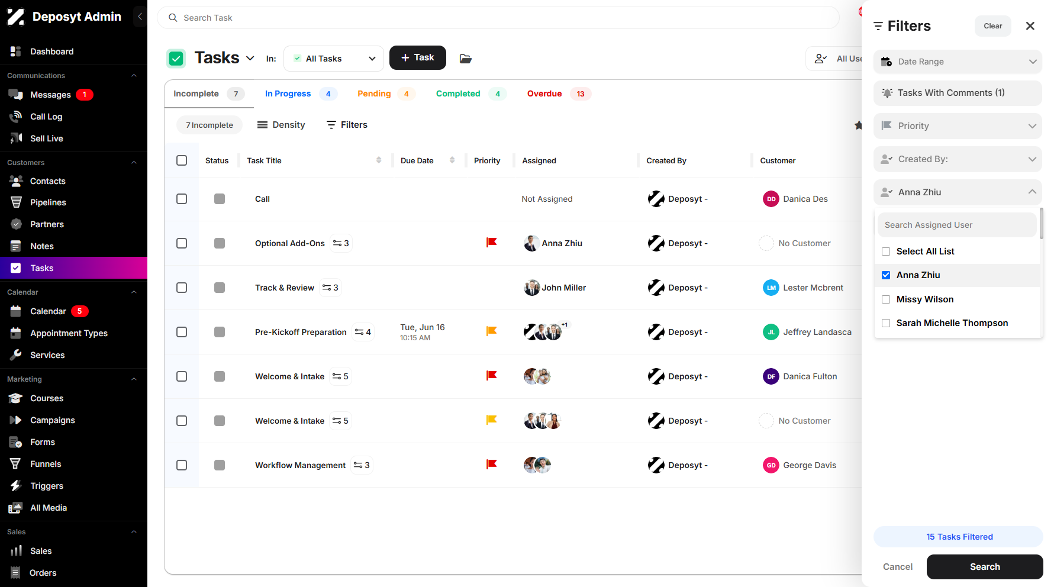
Task: Click the subtask count icon for Track & Review
Action: [330, 288]
